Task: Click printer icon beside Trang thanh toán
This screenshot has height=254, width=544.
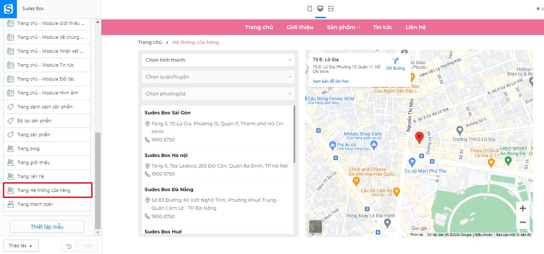Action: click(x=11, y=204)
